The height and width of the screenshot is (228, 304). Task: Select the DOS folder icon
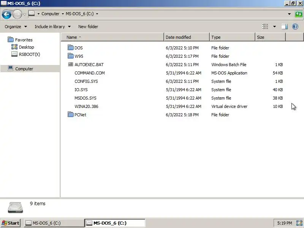[71, 47]
